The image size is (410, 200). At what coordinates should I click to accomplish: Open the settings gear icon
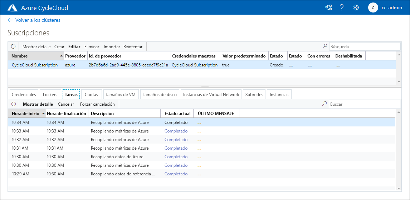click(x=356, y=7)
